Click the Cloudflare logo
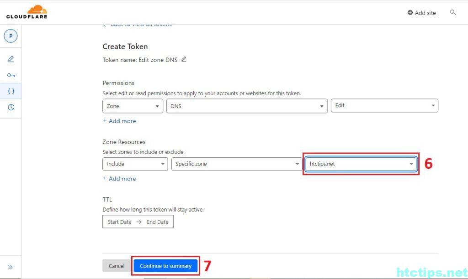The width and height of the screenshot is (468, 279). (x=27, y=12)
